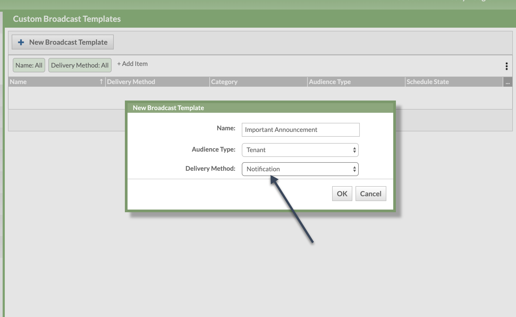Image resolution: width=516 pixels, height=317 pixels.
Task: Click Delivery Method dropdown stepper arrows
Action: tap(354, 169)
